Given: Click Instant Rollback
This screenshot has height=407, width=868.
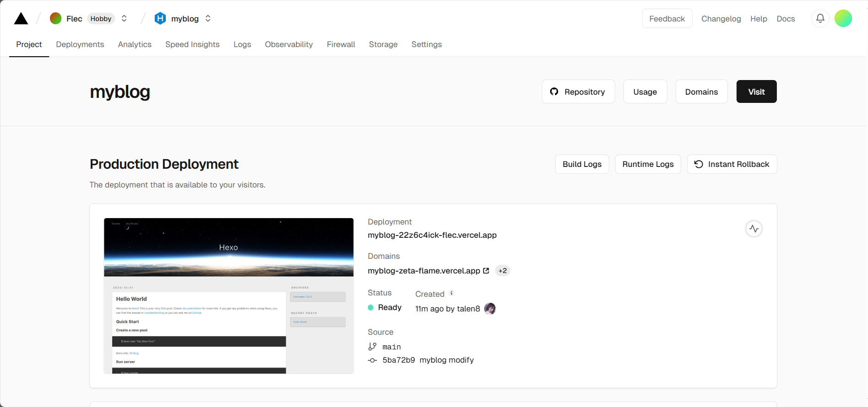Looking at the screenshot, I should tap(732, 164).
